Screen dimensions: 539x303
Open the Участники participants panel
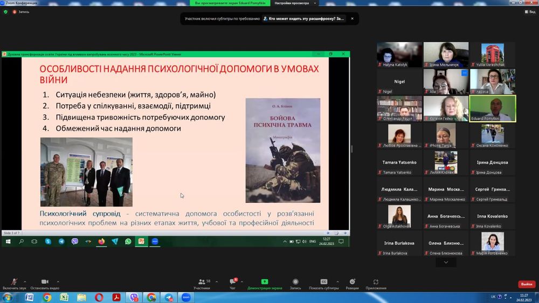[202, 283]
